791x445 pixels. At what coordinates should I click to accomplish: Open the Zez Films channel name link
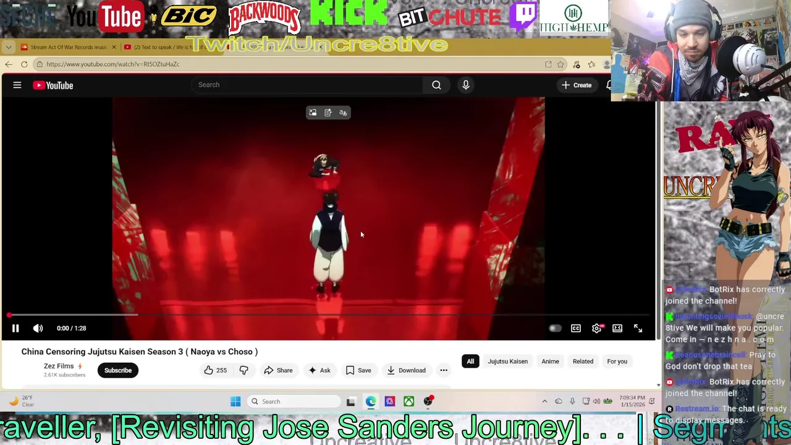59,366
